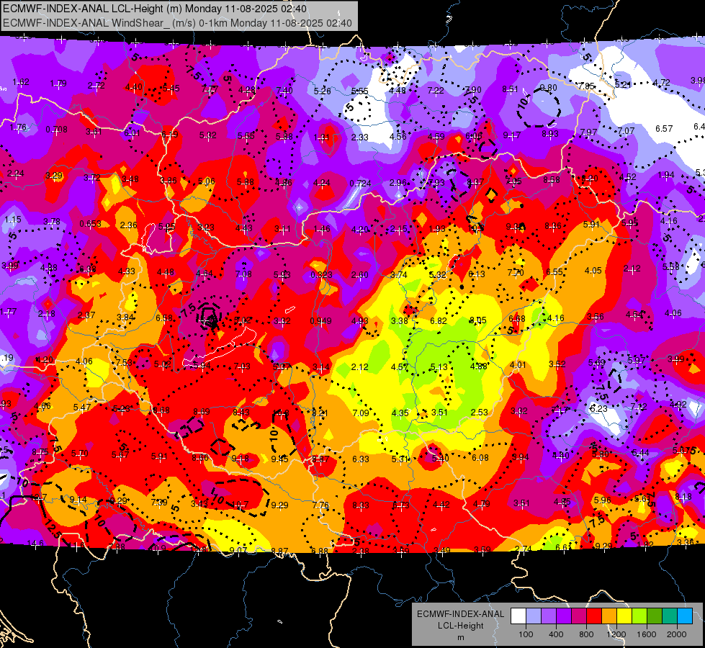This screenshot has height=648, width=705.
Task: Click the LCL-Height title line in the header
Action: pos(155,9)
